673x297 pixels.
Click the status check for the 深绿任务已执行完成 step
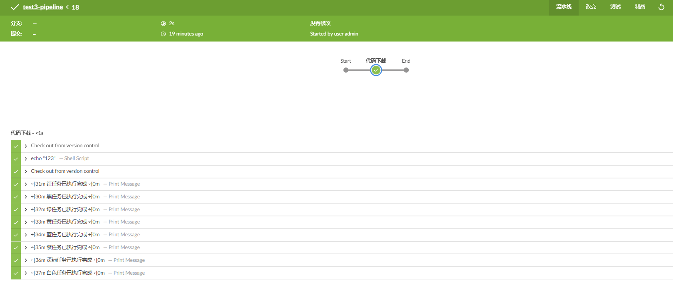click(16, 260)
